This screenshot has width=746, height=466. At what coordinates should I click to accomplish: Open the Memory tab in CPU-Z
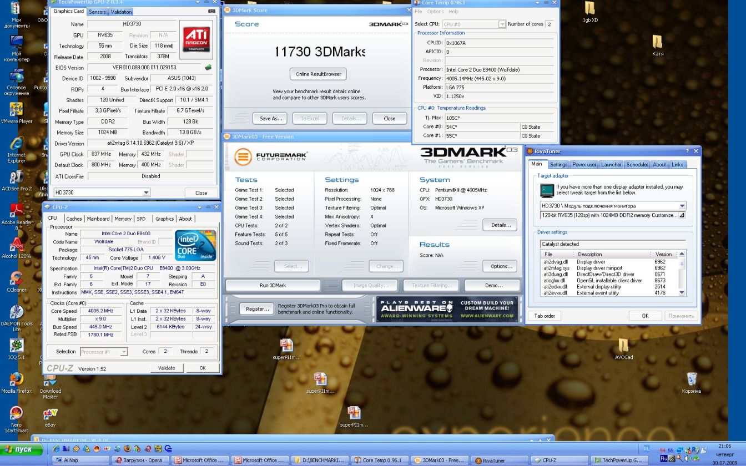coord(123,219)
